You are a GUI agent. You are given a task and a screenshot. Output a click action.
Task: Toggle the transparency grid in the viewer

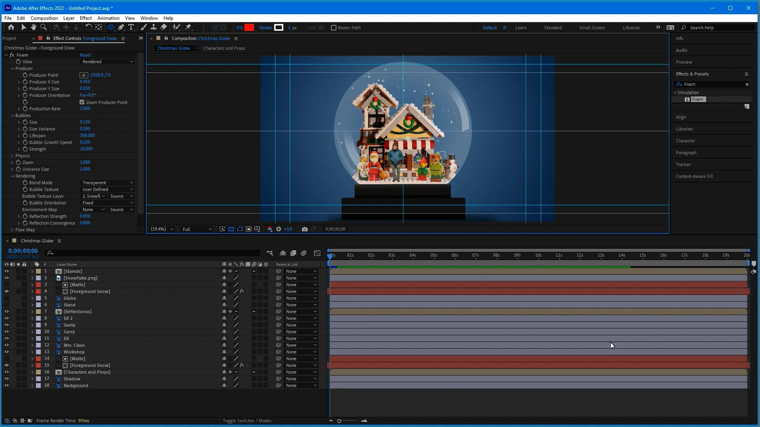(231, 229)
